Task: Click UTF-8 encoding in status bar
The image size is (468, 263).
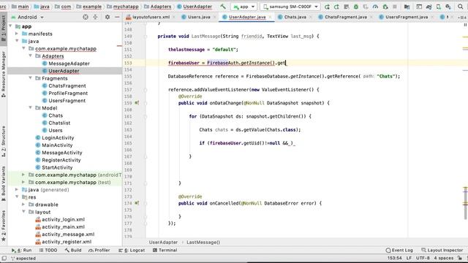Action: (423, 258)
